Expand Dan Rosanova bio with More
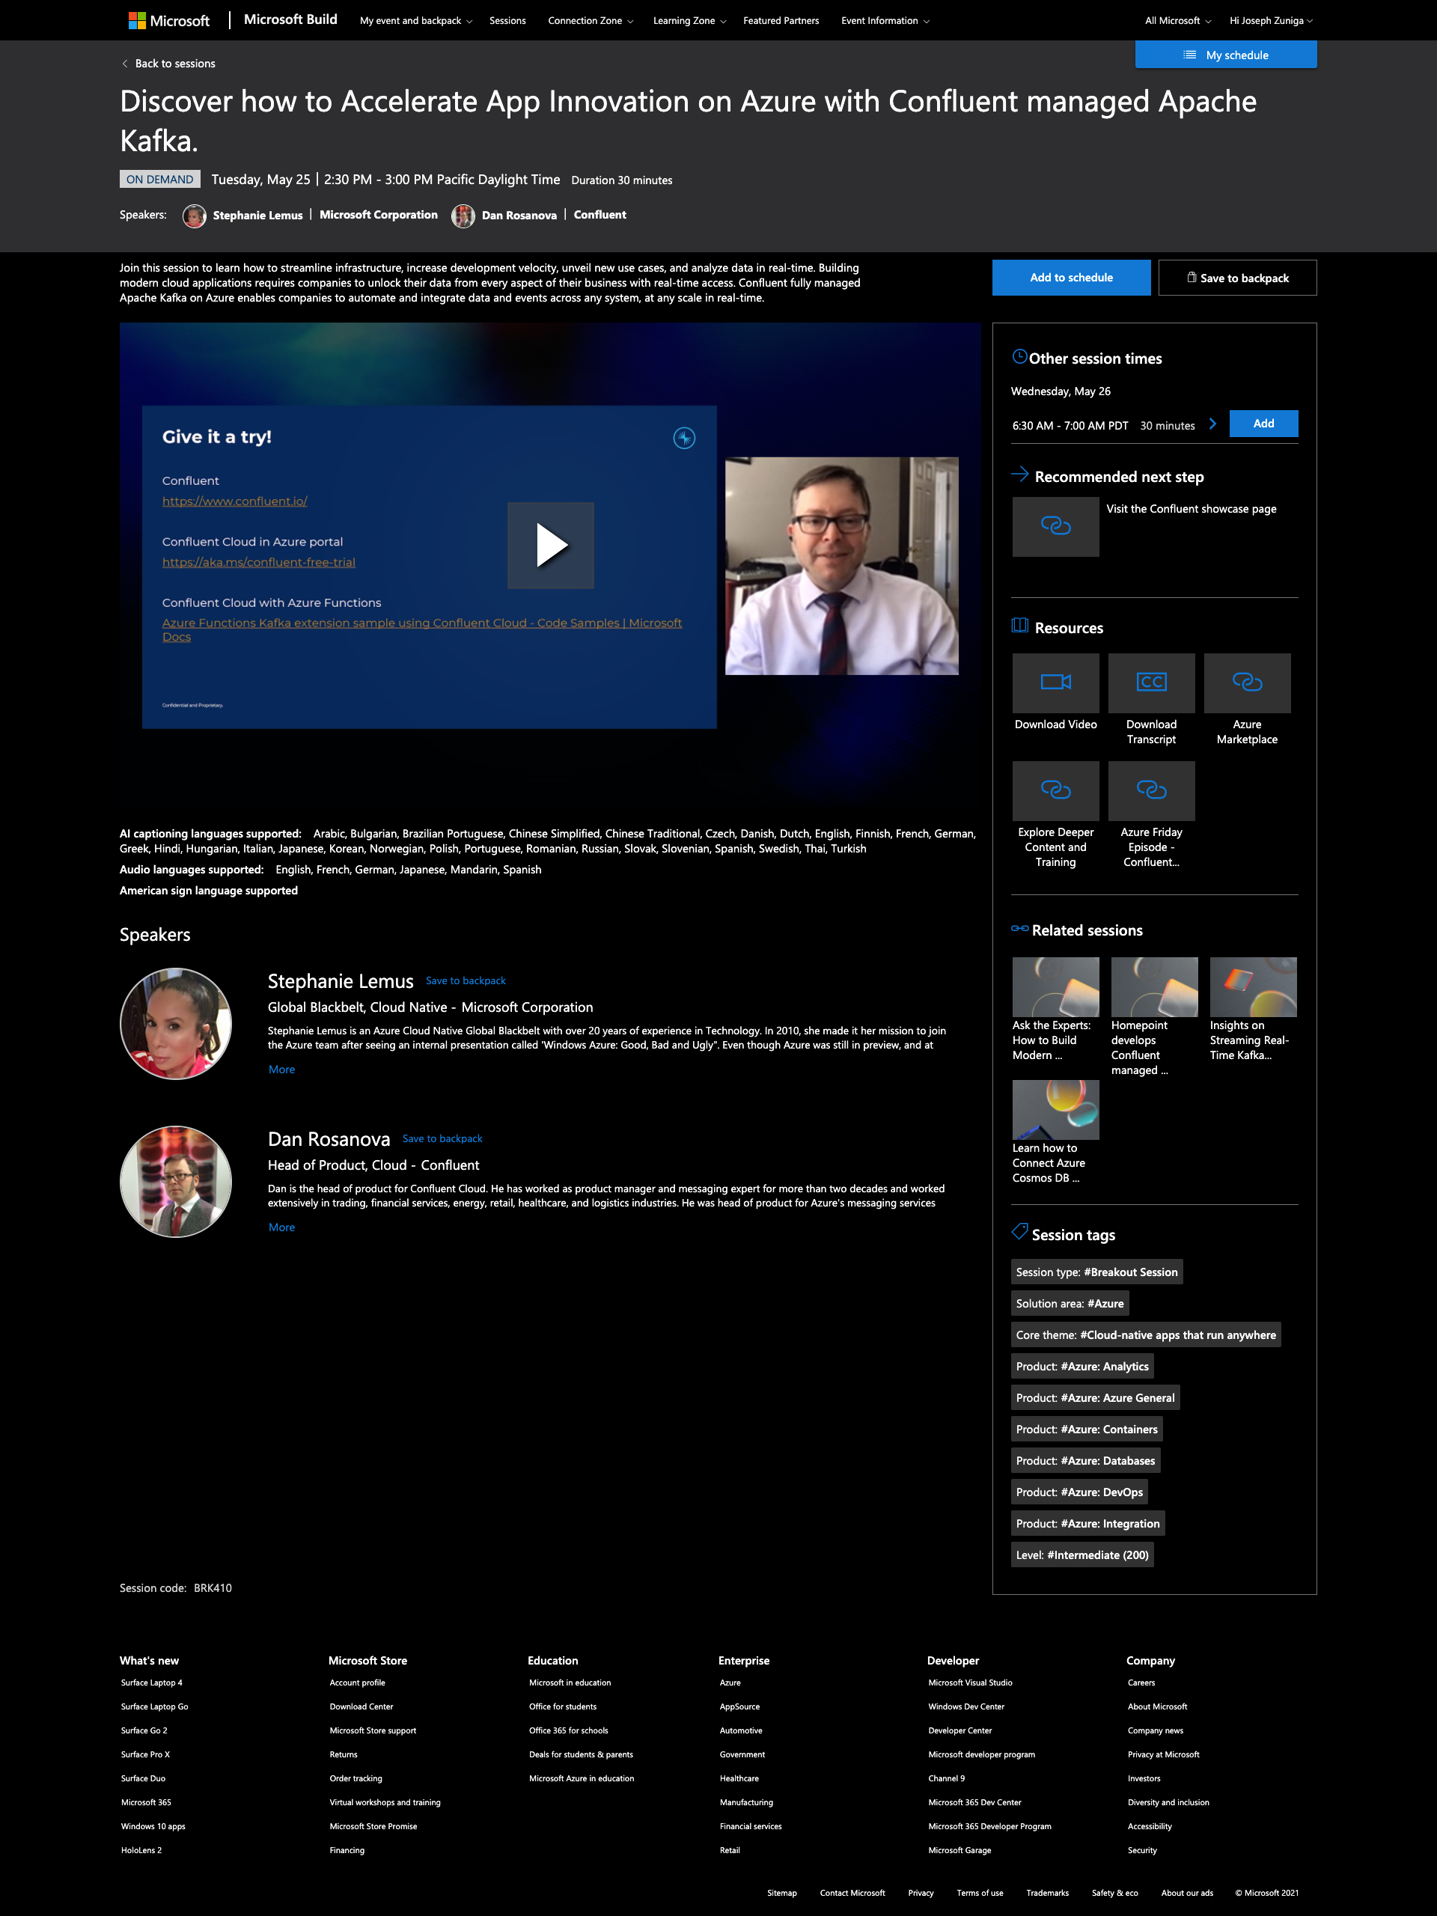Viewport: 1437px width, 1916px height. point(281,1227)
